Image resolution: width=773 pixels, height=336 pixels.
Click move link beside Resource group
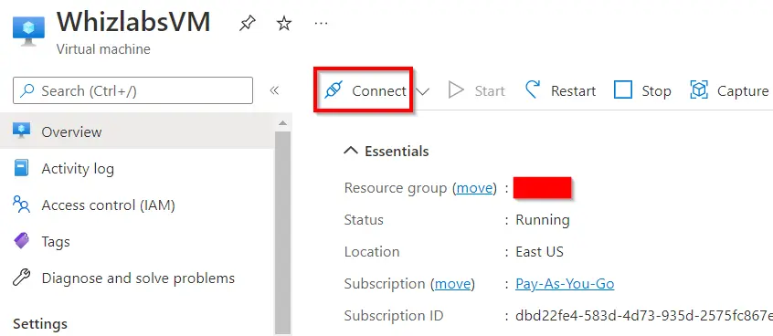coord(474,188)
